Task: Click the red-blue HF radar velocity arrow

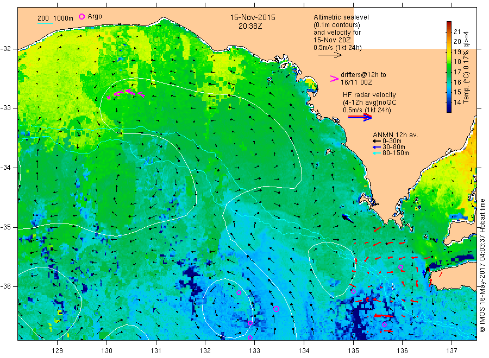Action: 360,117
